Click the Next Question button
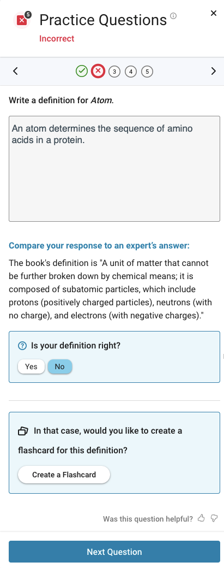The image size is (224, 568). pos(114,552)
